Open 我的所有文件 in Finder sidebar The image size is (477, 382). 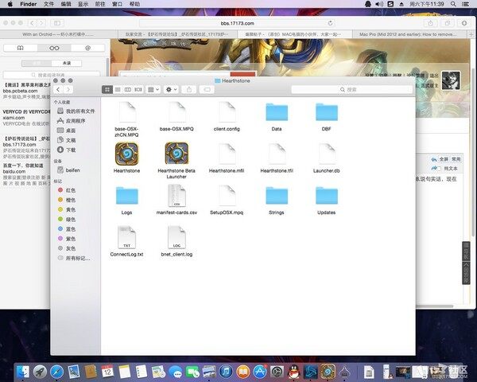click(76, 111)
